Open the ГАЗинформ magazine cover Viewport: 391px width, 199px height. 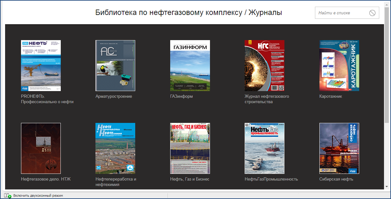190,66
